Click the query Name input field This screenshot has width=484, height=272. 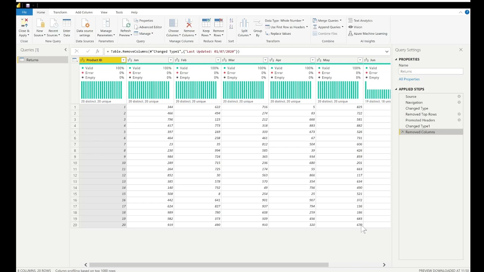coord(431,71)
